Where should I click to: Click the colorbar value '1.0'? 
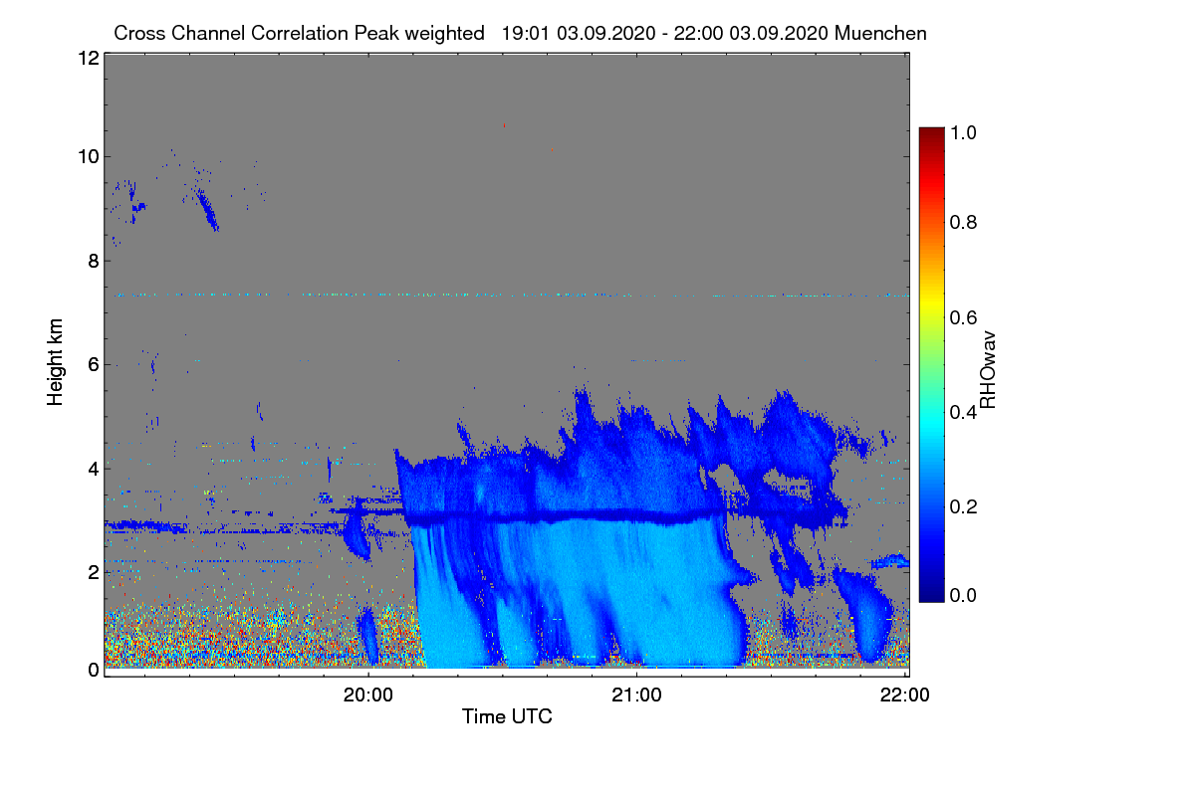coord(963,130)
